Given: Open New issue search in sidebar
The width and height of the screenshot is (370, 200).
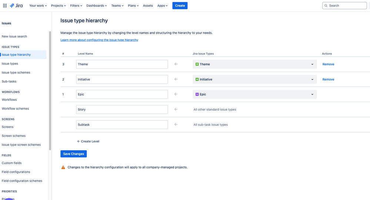Looking at the screenshot, I should (14, 36).
